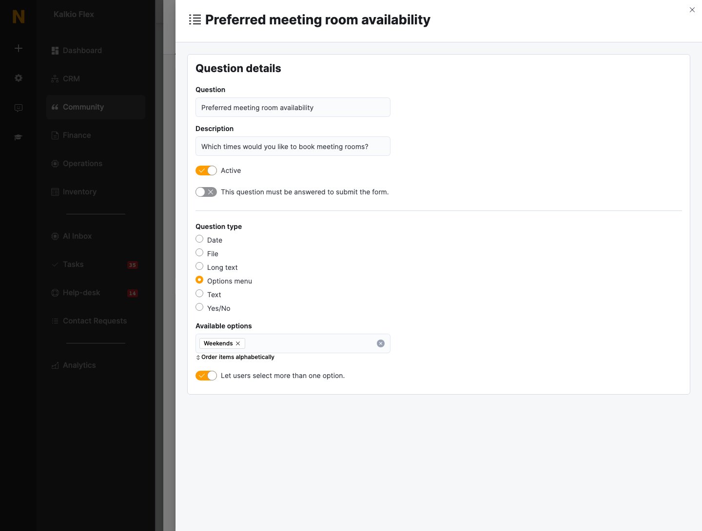Select the Date question type

point(199,239)
